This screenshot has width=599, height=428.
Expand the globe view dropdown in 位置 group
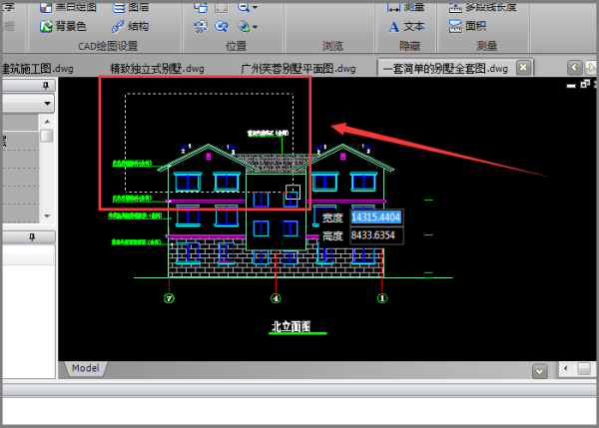(255, 27)
